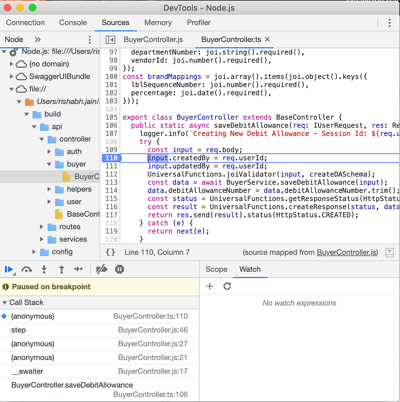The width and height of the screenshot is (400, 402).
Task: Collapse the file:// tree node
Action: pos(11,89)
